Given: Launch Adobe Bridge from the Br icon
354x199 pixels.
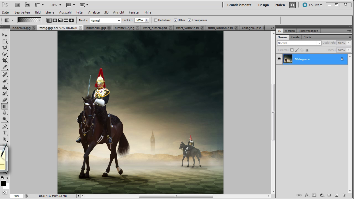Looking at the screenshot, I should tap(18, 5).
